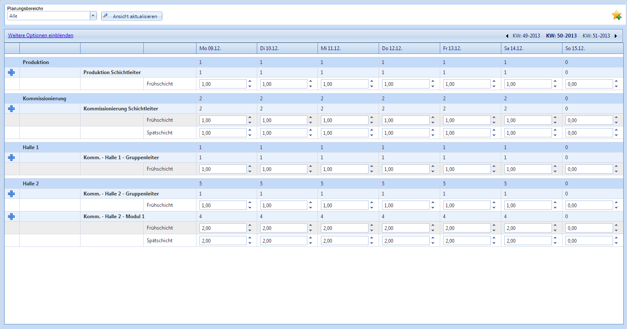
Task: Open the Planungsbereiche dropdown
Action: point(93,16)
